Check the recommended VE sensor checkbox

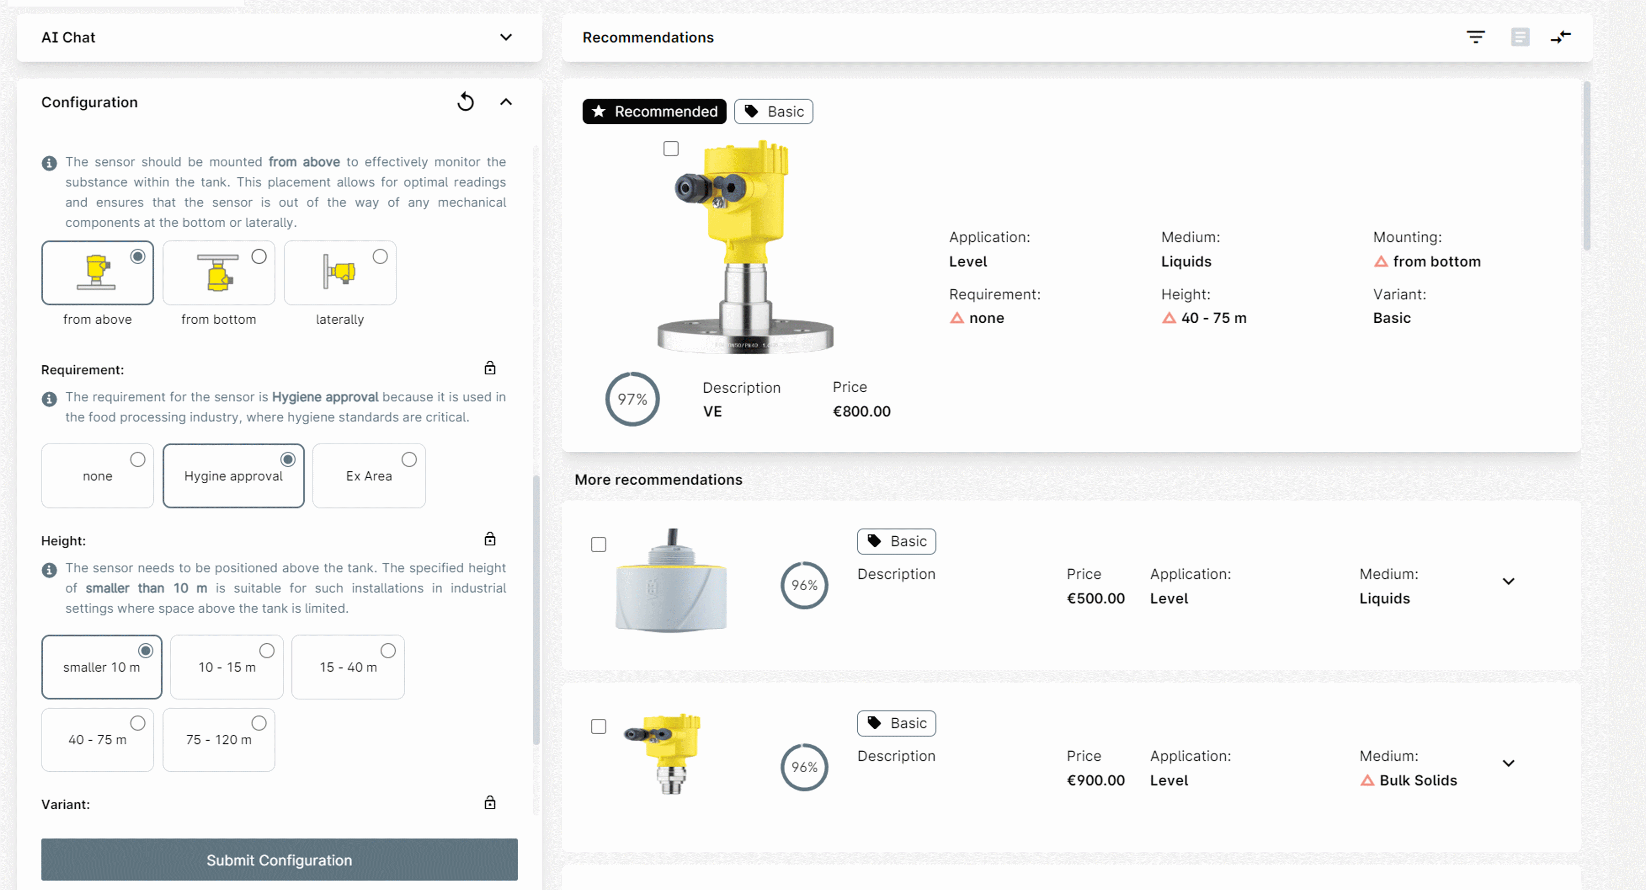pyautogui.click(x=670, y=148)
